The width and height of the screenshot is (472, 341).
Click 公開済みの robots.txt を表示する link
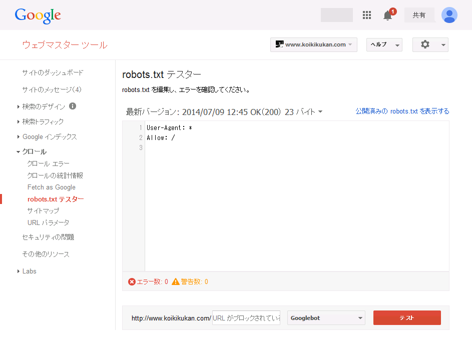pos(402,111)
